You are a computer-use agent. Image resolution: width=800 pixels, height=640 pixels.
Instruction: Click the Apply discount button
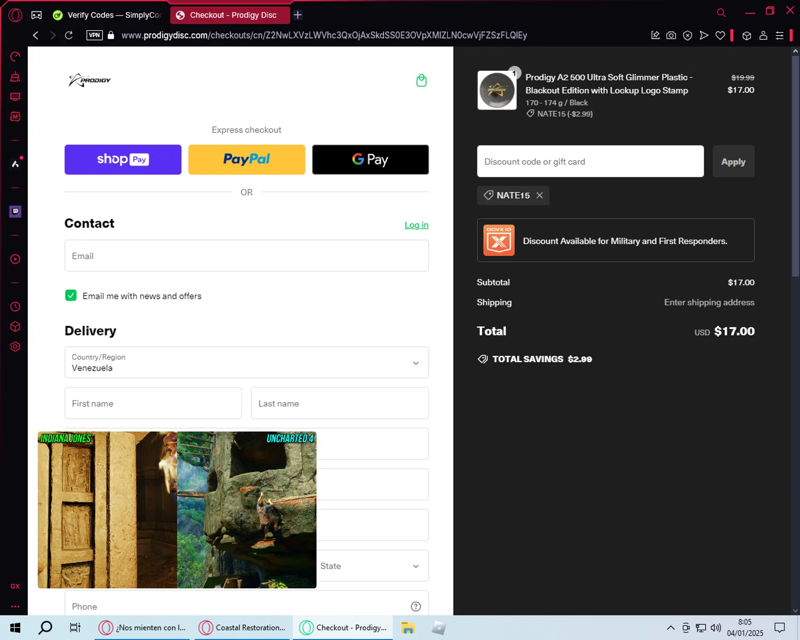coord(733,161)
